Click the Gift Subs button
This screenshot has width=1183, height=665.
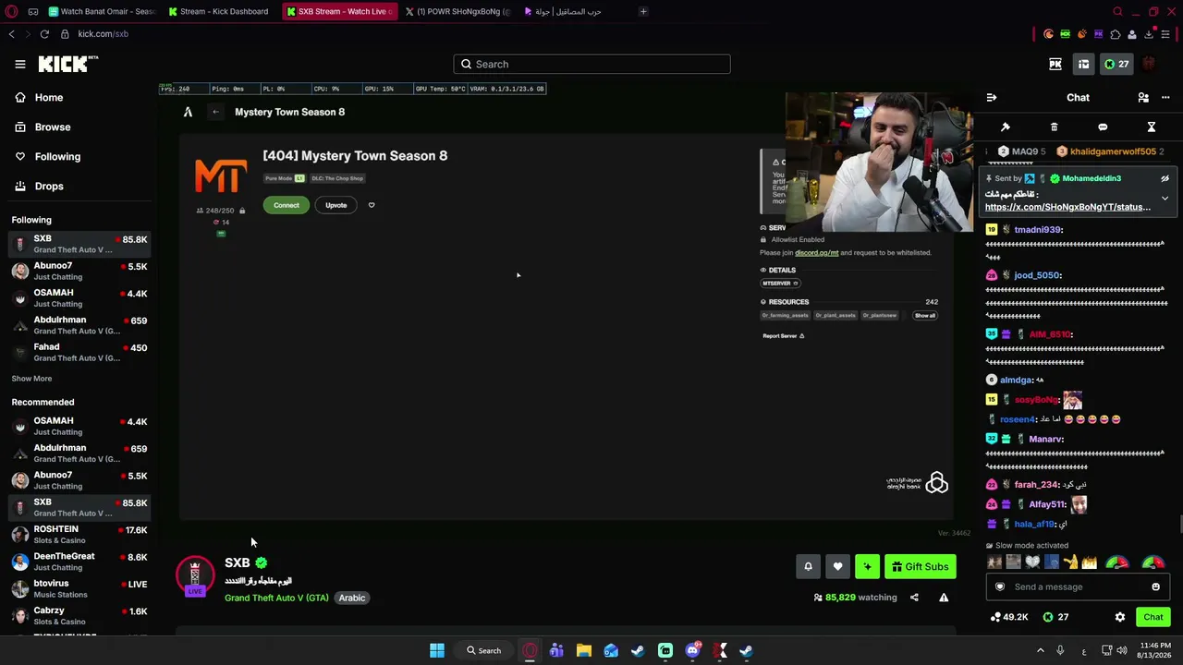pos(920,566)
